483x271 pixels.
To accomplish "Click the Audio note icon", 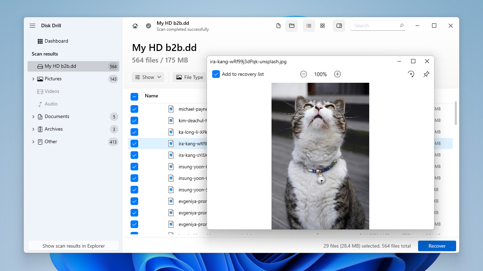I will [40, 104].
